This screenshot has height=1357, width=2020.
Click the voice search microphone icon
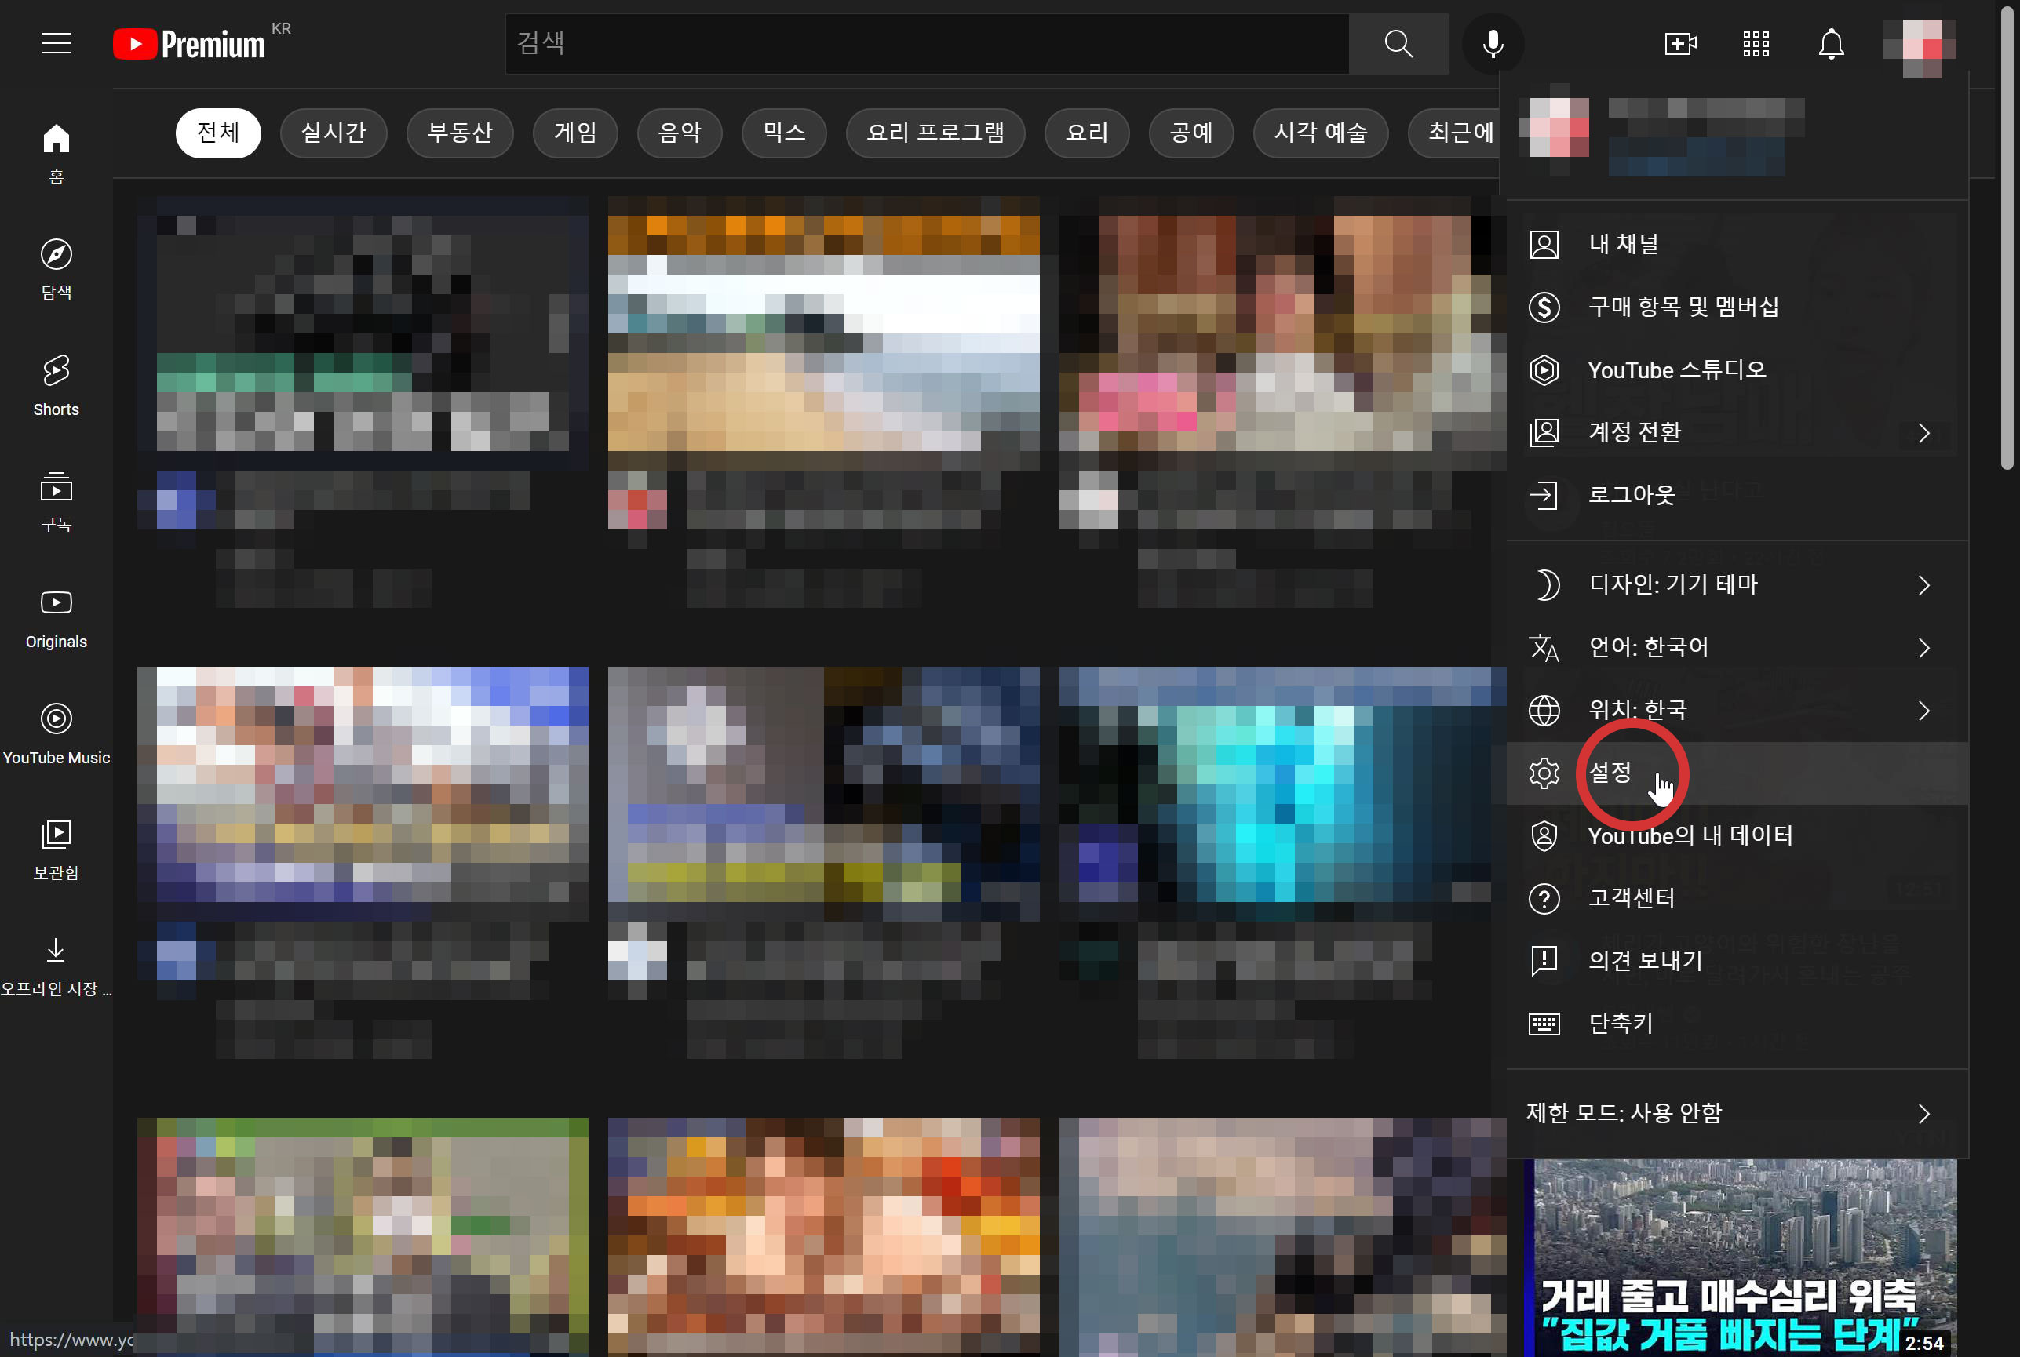[x=1493, y=43]
